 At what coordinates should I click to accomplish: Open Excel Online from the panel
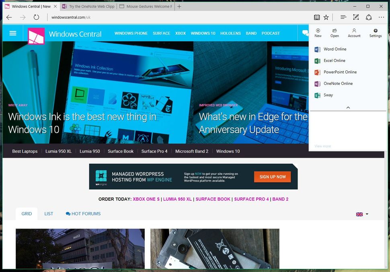[335, 60]
